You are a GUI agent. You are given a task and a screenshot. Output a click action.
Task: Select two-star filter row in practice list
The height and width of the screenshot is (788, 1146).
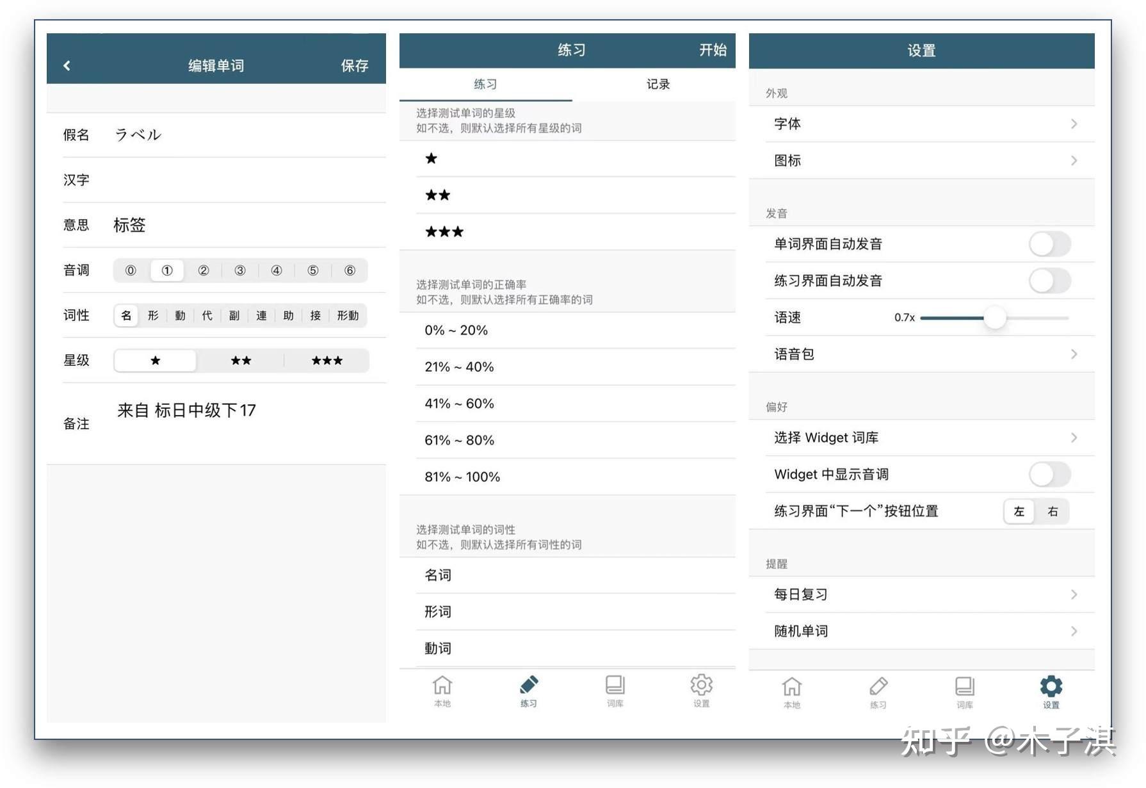tap(567, 195)
